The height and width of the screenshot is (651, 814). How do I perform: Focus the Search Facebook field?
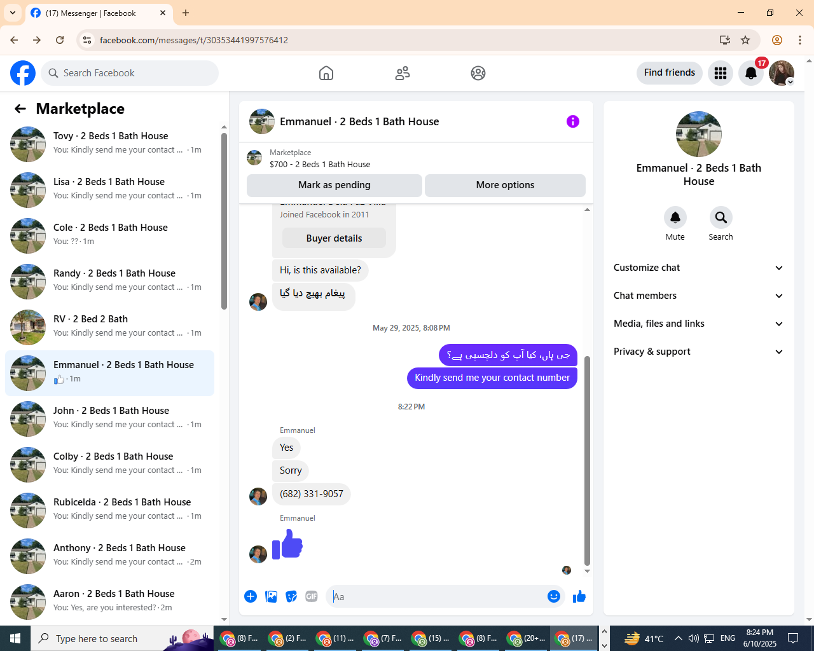(130, 73)
